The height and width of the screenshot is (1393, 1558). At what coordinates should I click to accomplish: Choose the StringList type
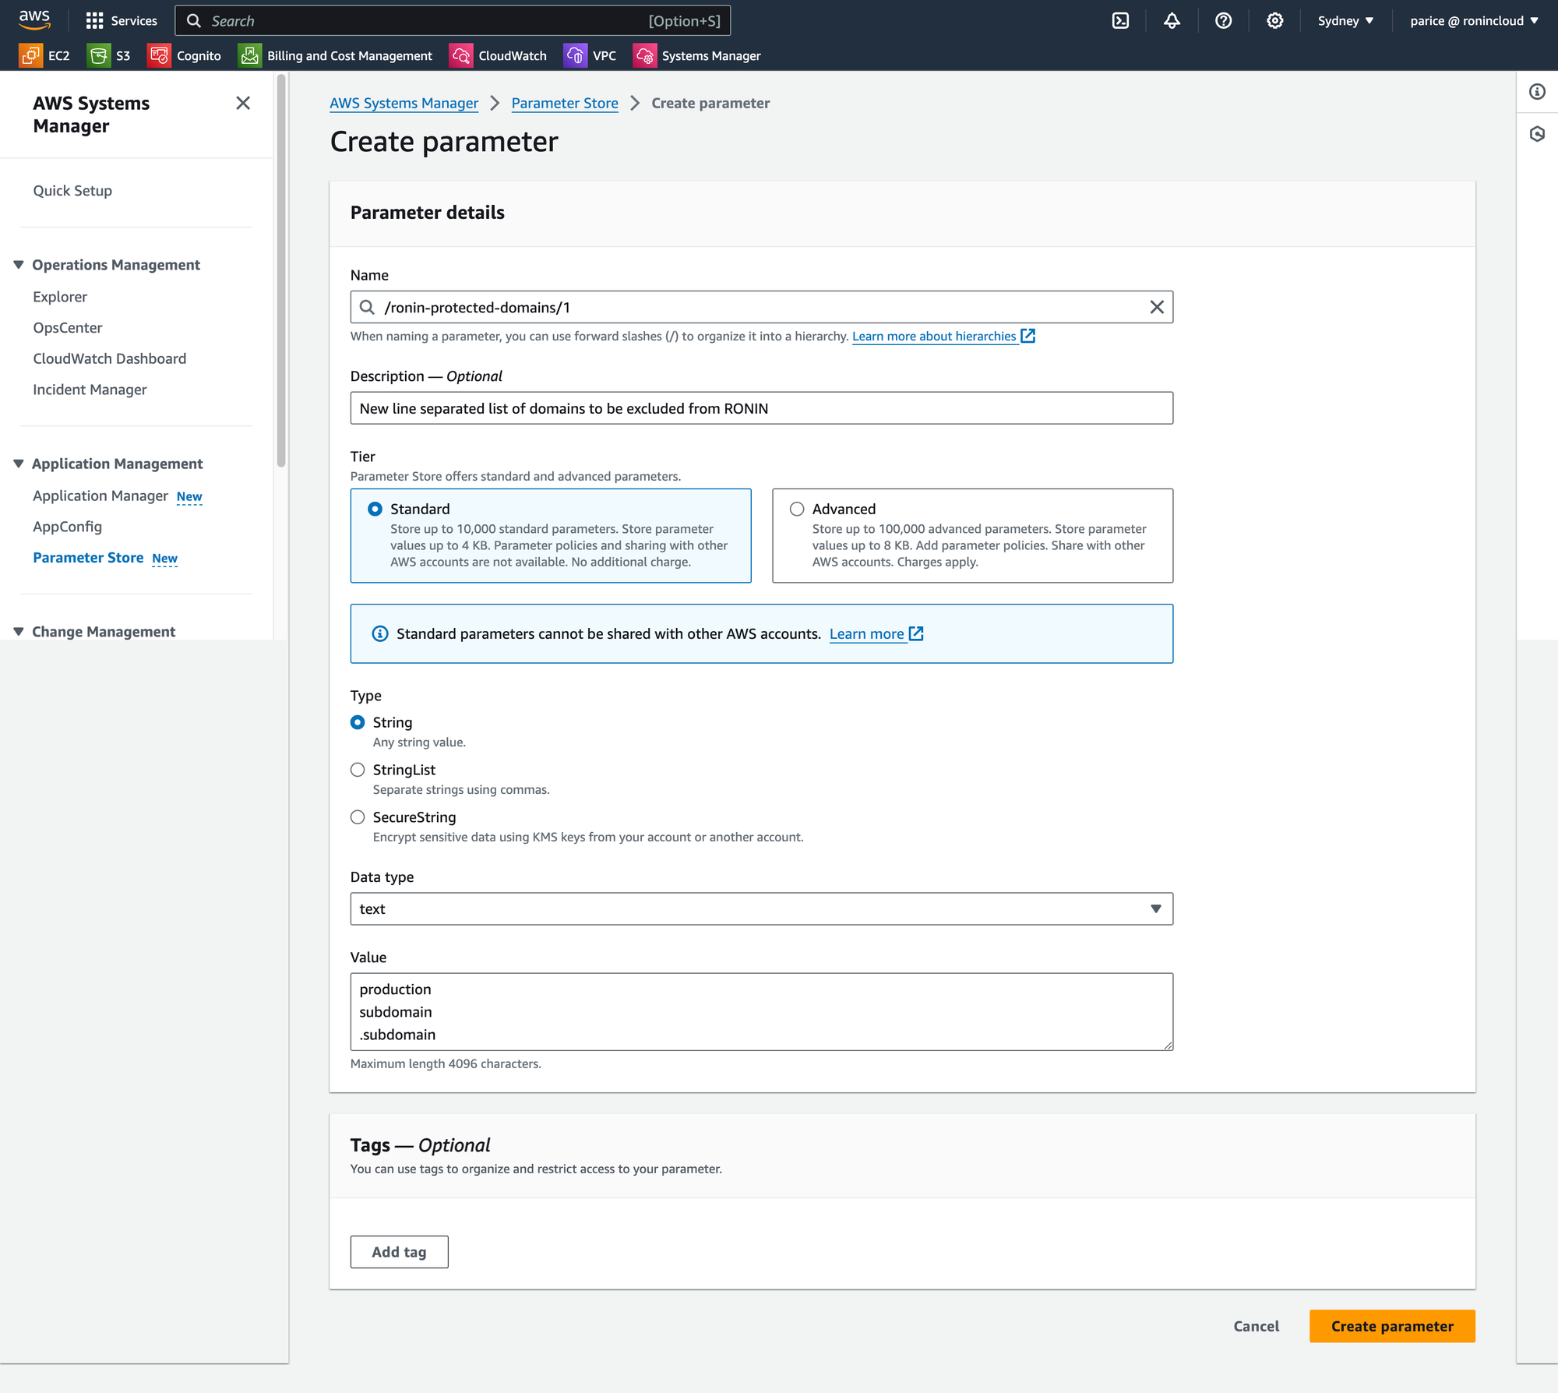coord(358,770)
